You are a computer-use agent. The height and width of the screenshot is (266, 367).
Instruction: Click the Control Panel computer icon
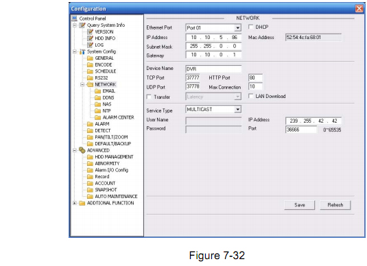[x=75, y=19]
